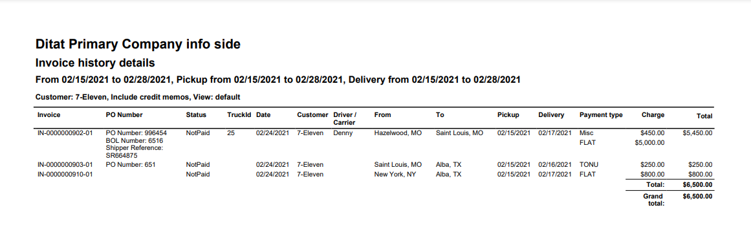Click the TONU payment type entry
751x236 pixels.
(589, 165)
